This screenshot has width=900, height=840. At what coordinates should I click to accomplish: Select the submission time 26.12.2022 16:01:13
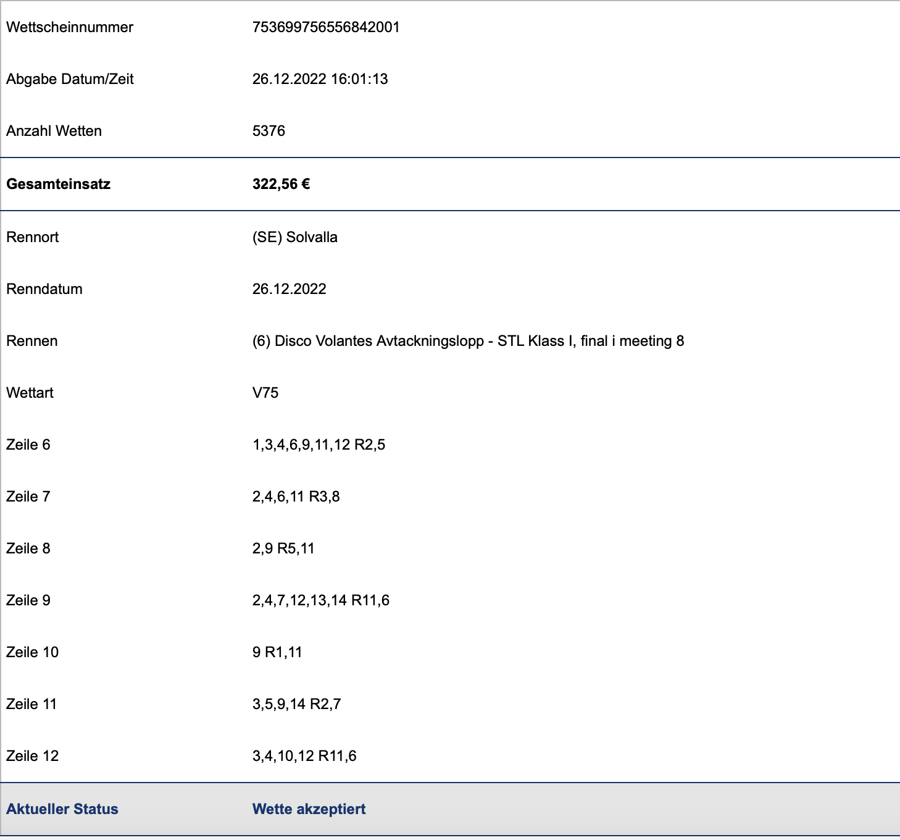pyautogui.click(x=320, y=79)
